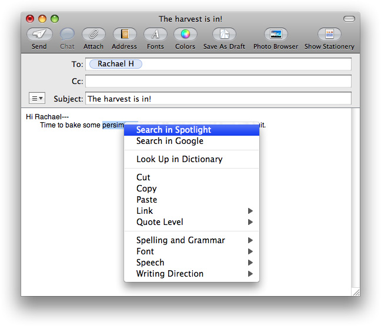Grab the window resize corner handle
Viewport: 381px width, 326px height.
[x=356, y=292]
